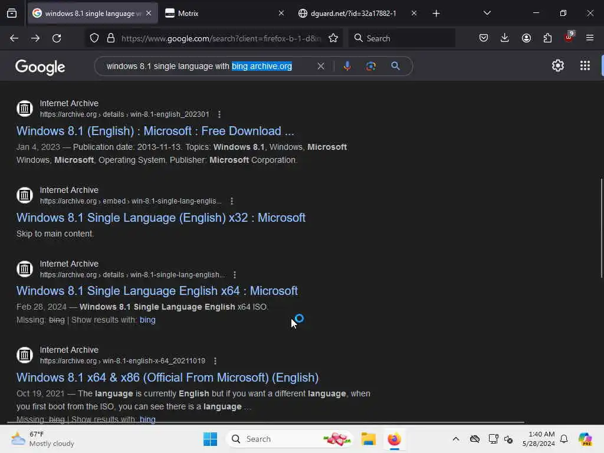604x453 pixels.
Task: Open the weather widget showing 67°F
Action: [x=42, y=439]
